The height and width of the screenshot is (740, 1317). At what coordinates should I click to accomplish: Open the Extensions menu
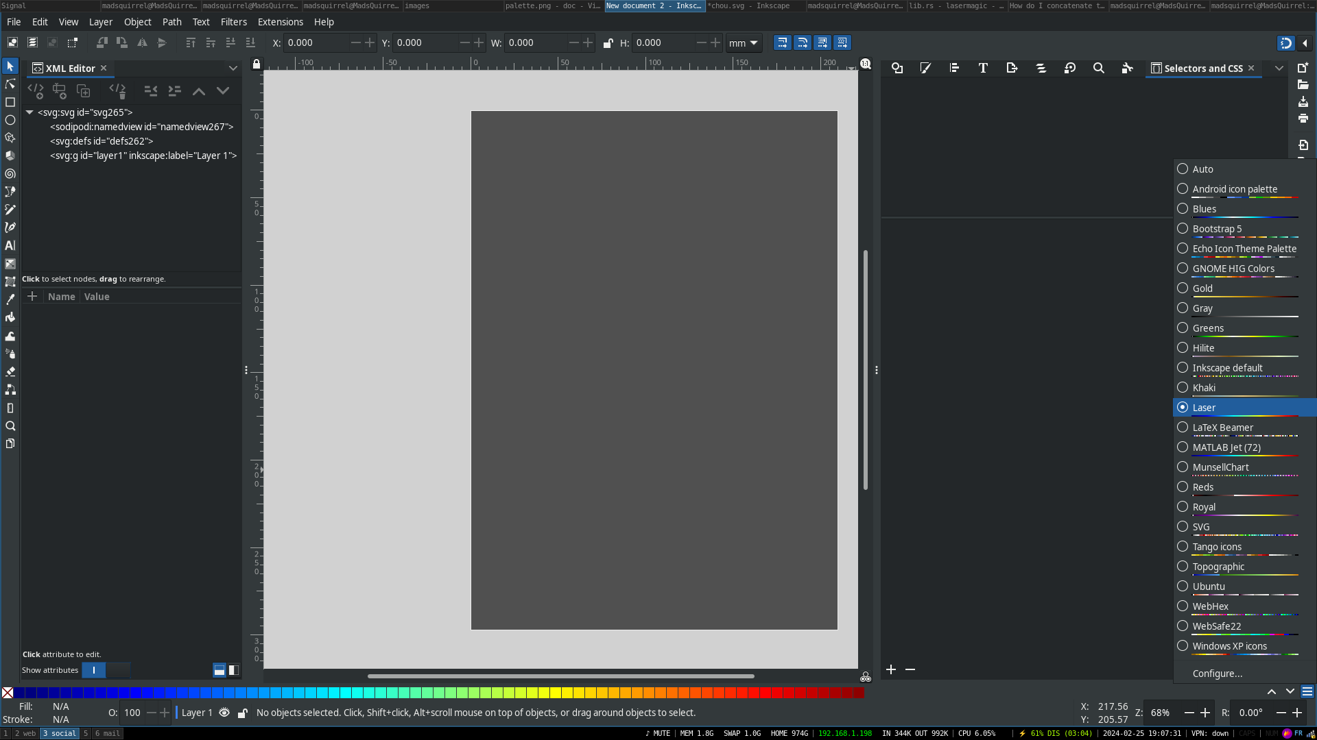pyautogui.click(x=281, y=22)
